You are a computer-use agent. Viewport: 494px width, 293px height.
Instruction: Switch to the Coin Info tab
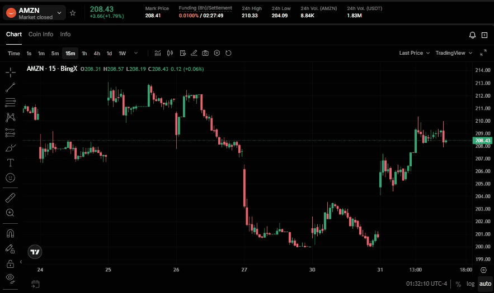(x=41, y=35)
